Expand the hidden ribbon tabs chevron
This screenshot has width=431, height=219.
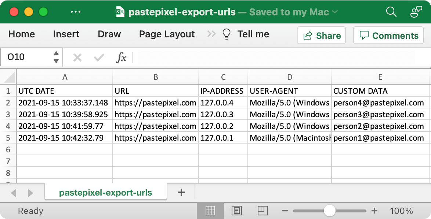point(211,34)
